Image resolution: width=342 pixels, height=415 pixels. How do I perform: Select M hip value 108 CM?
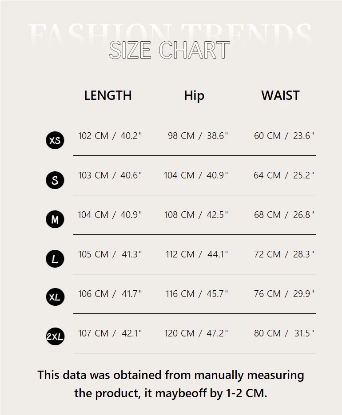(179, 215)
